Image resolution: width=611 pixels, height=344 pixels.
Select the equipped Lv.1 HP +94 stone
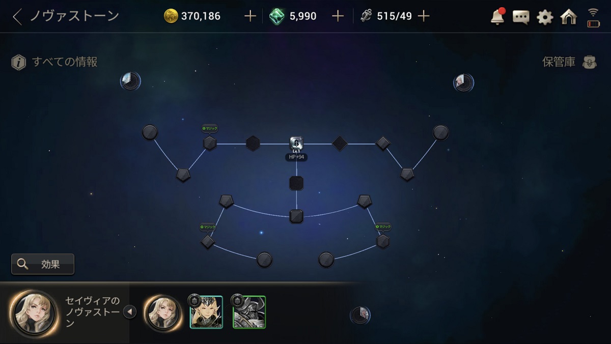point(296,144)
